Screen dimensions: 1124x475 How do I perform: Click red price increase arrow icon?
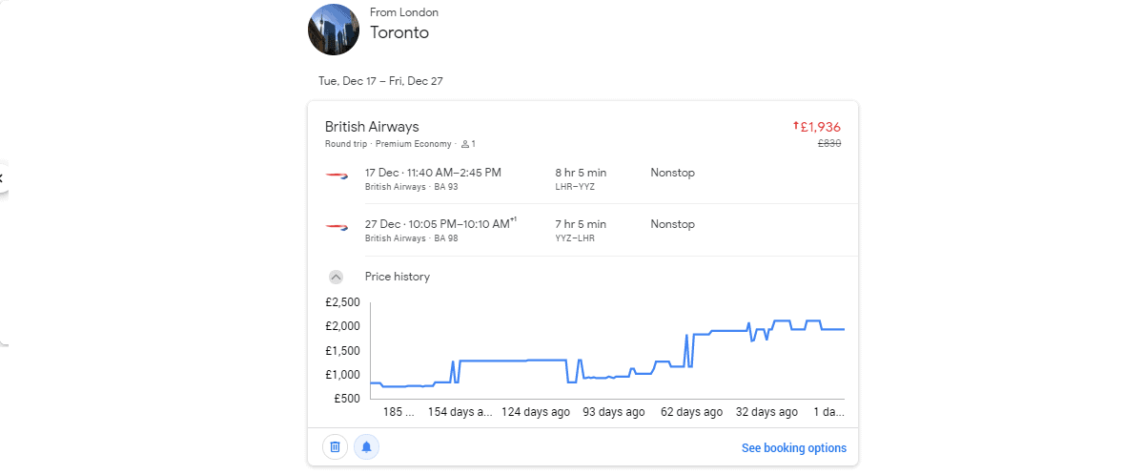coord(796,126)
